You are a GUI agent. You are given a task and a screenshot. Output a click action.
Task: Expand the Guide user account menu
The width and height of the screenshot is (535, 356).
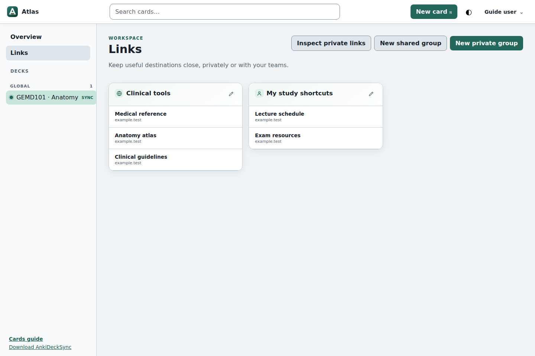click(x=504, y=12)
